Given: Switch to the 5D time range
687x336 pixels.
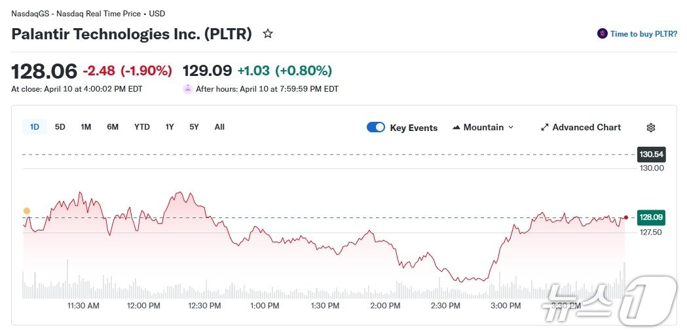Looking at the screenshot, I should pyautogui.click(x=60, y=127).
